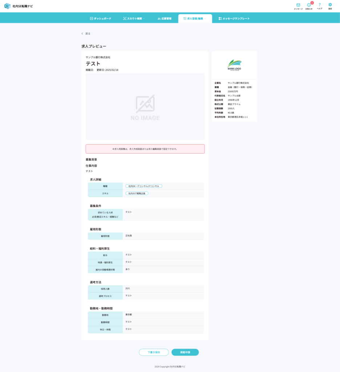
Task: Click the representative name サンプル太郎
Action: (234, 96)
